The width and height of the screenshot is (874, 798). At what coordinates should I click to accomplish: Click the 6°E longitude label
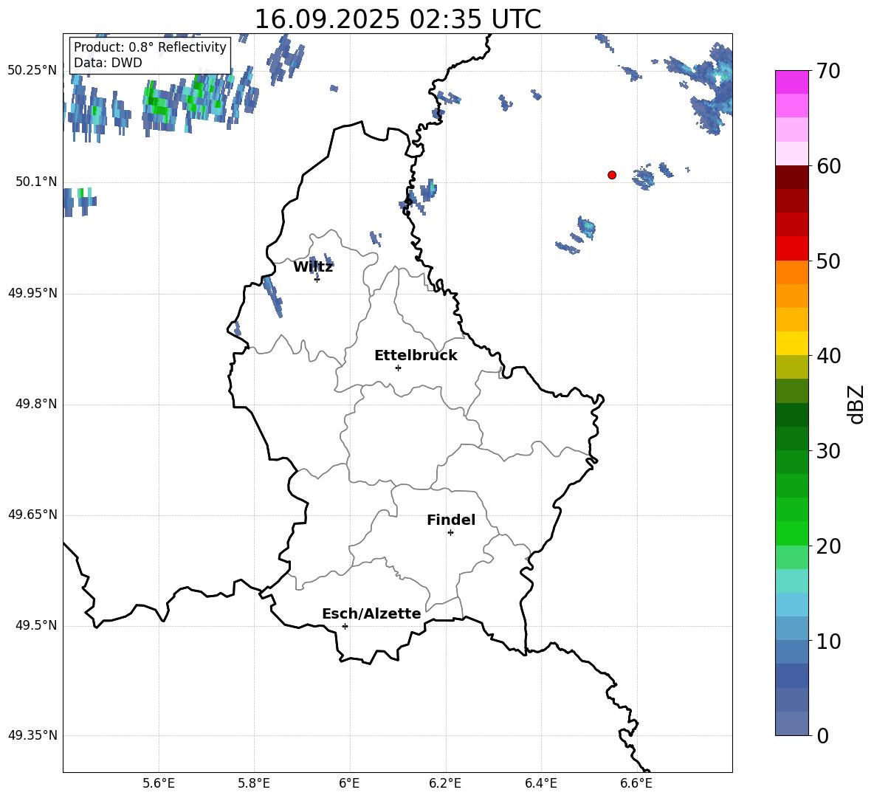click(x=349, y=783)
